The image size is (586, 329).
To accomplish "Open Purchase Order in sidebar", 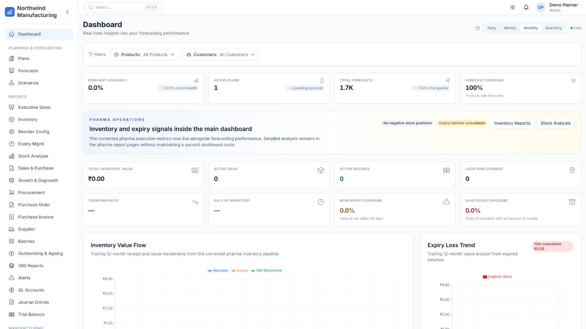I will point(39,205).
